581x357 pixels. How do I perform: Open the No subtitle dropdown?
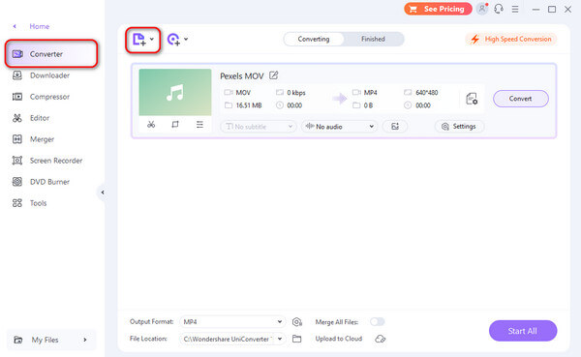[x=259, y=127]
